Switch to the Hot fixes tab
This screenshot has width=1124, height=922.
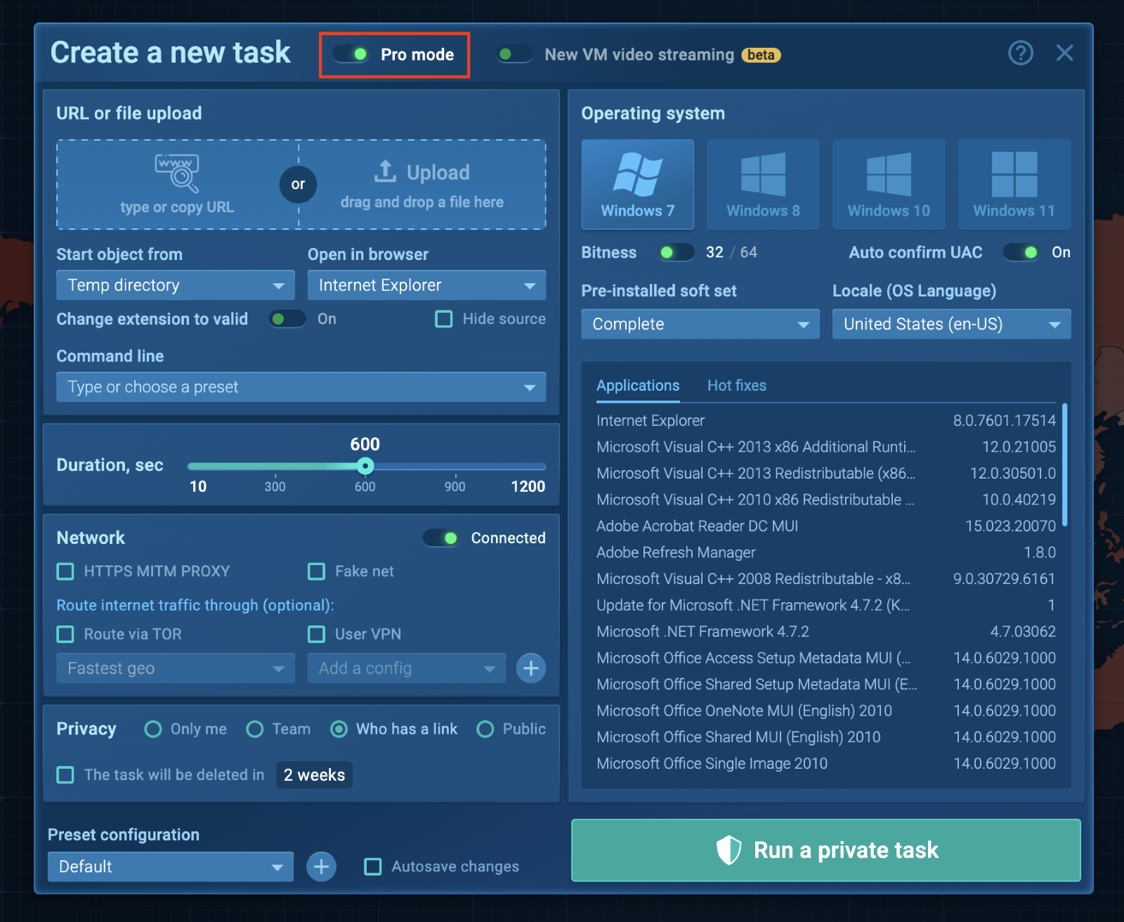[737, 385]
